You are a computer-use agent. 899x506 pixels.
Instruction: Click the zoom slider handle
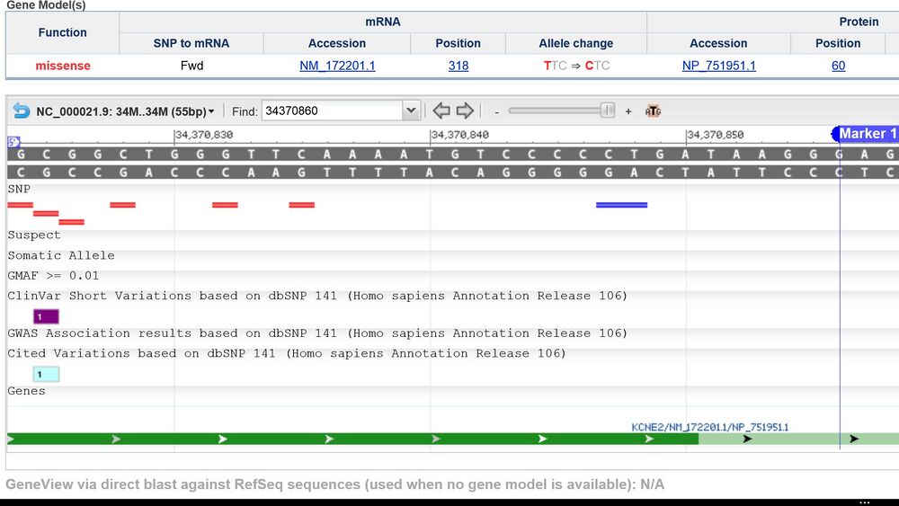(608, 111)
